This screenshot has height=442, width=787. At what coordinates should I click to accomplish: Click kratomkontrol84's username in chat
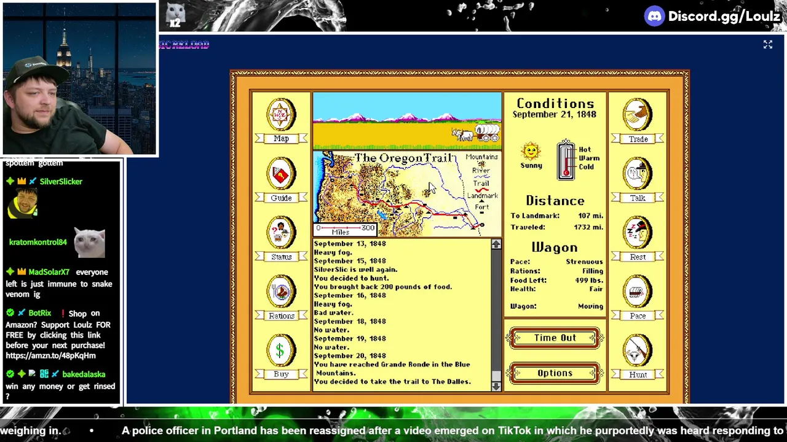[38, 242]
